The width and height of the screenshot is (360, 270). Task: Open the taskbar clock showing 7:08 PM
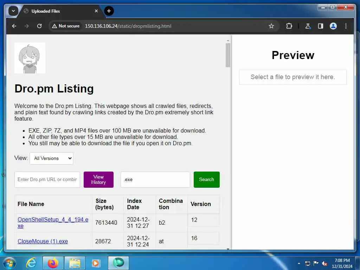(342, 263)
